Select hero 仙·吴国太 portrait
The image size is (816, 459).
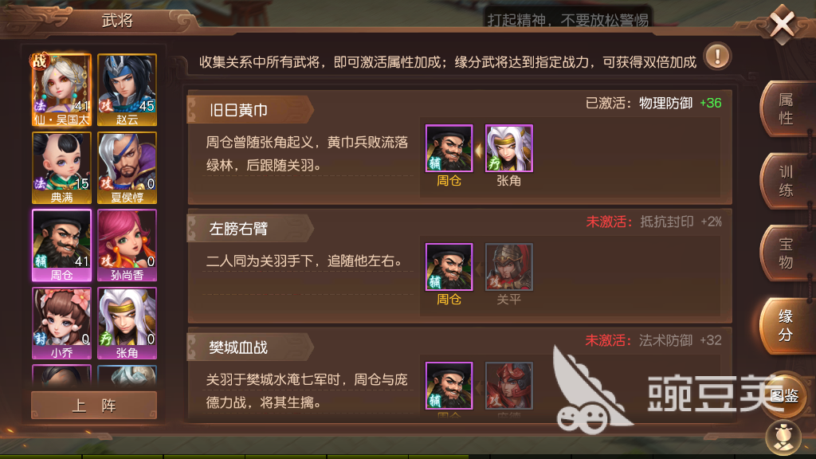coord(61,89)
